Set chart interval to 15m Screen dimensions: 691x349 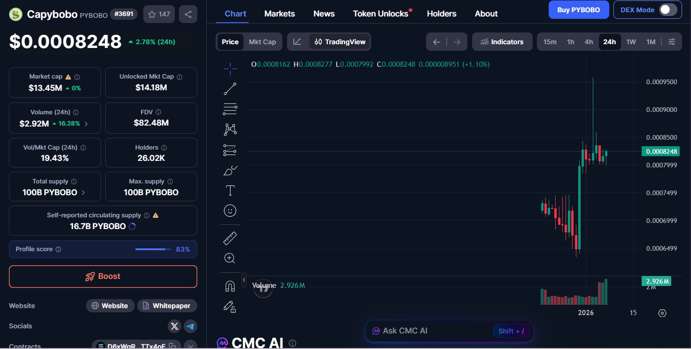550,42
